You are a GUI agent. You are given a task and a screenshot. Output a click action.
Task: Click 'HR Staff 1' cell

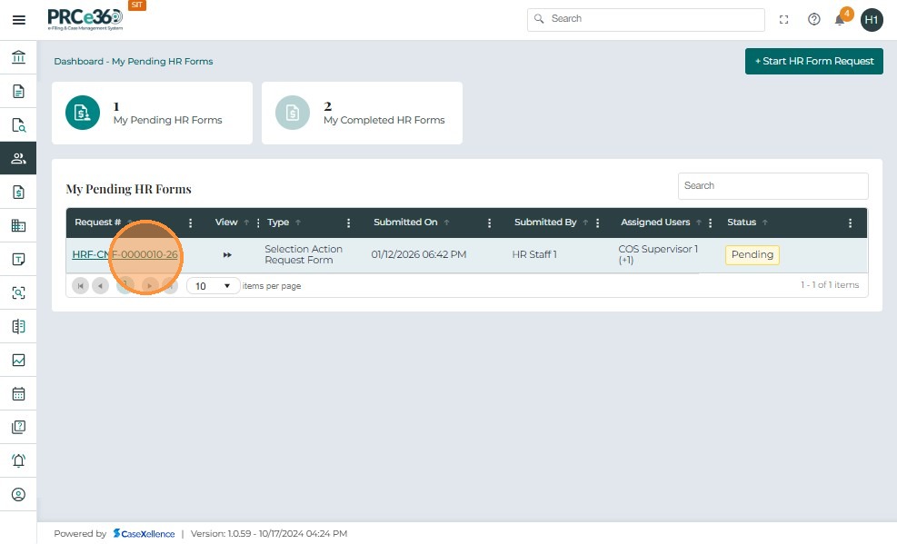click(534, 255)
